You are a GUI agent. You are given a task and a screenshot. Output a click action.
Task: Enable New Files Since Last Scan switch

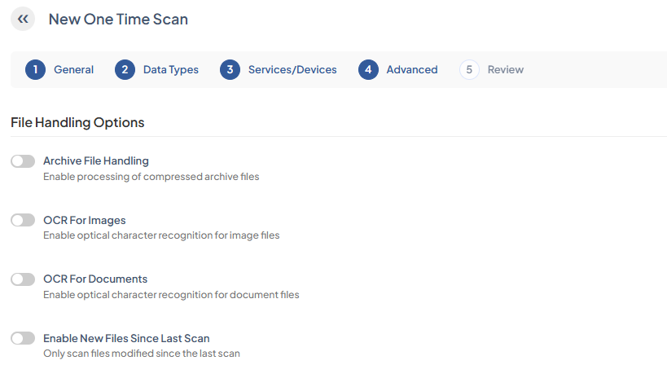pyautogui.click(x=23, y=338)
